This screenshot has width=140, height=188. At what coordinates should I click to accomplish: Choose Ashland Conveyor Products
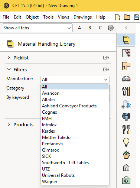point(75,106)
